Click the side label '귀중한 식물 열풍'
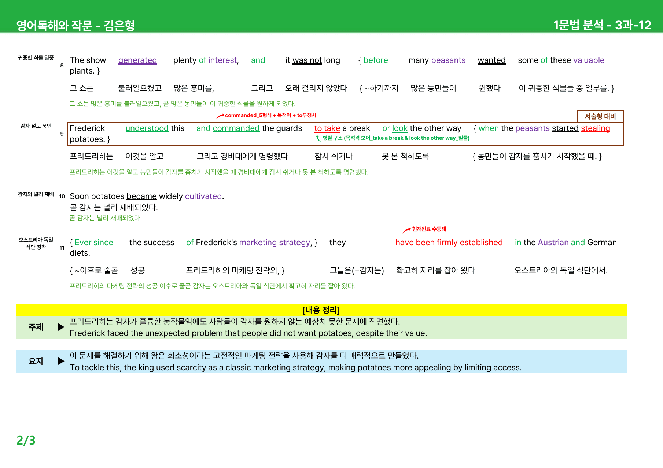The image size is (663, 468). pos(36,57)
